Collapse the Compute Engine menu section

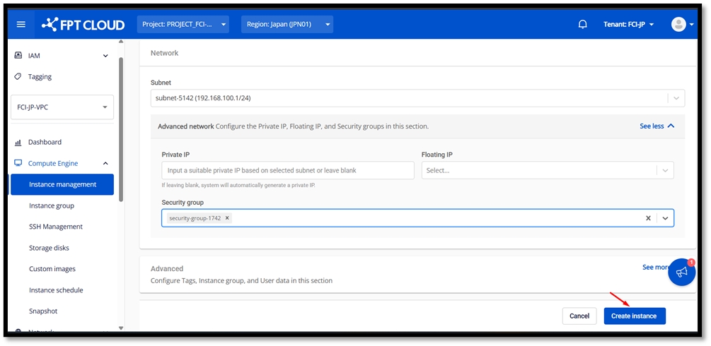click(105, 163)
